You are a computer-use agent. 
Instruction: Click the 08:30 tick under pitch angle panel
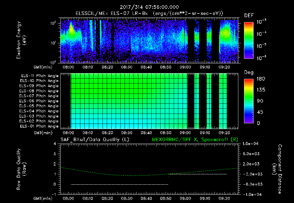127,133
